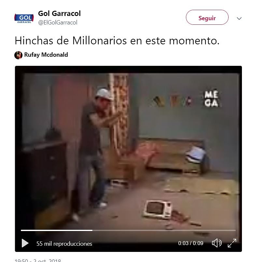The height and width of the screenshot is (262, 253).
Task: Jump to the end of the progress bar
Action: pyautogui.click(x=235, y=230)
